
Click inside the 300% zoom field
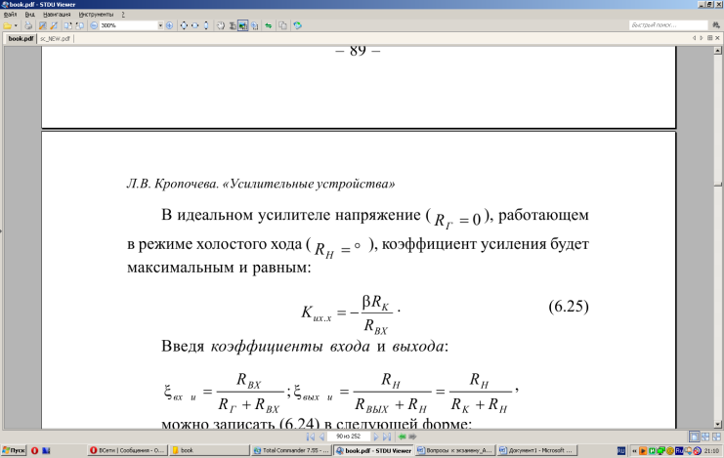129,25
